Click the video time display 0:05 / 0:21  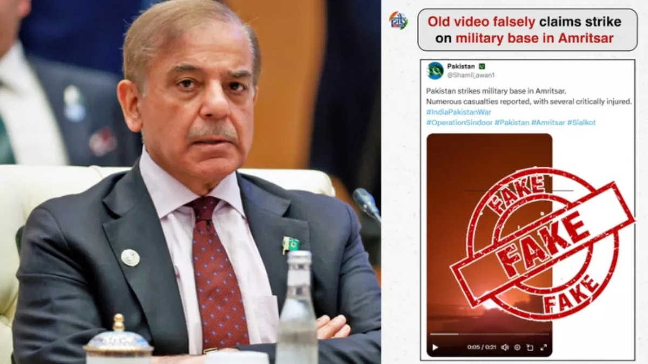click(482, 347)
